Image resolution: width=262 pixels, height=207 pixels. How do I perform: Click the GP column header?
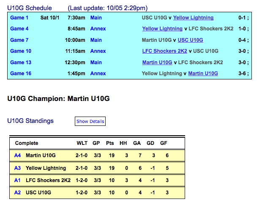point(96,143)
